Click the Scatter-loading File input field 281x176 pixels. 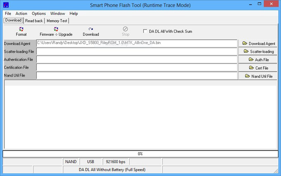click(x=137, y=52)
